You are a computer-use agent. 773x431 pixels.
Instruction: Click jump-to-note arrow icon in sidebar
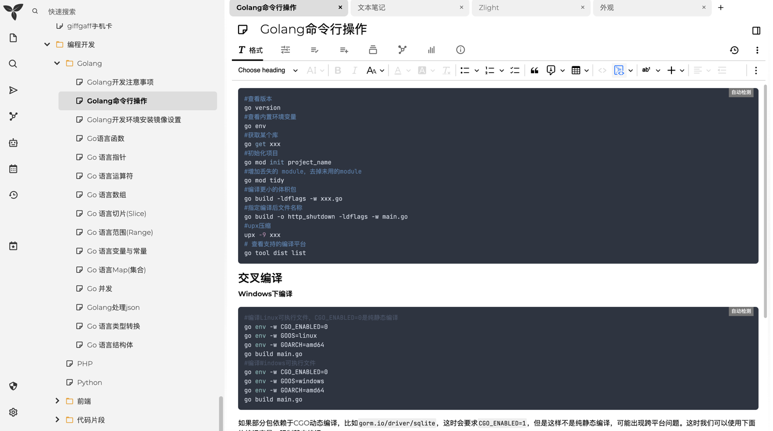13,90
